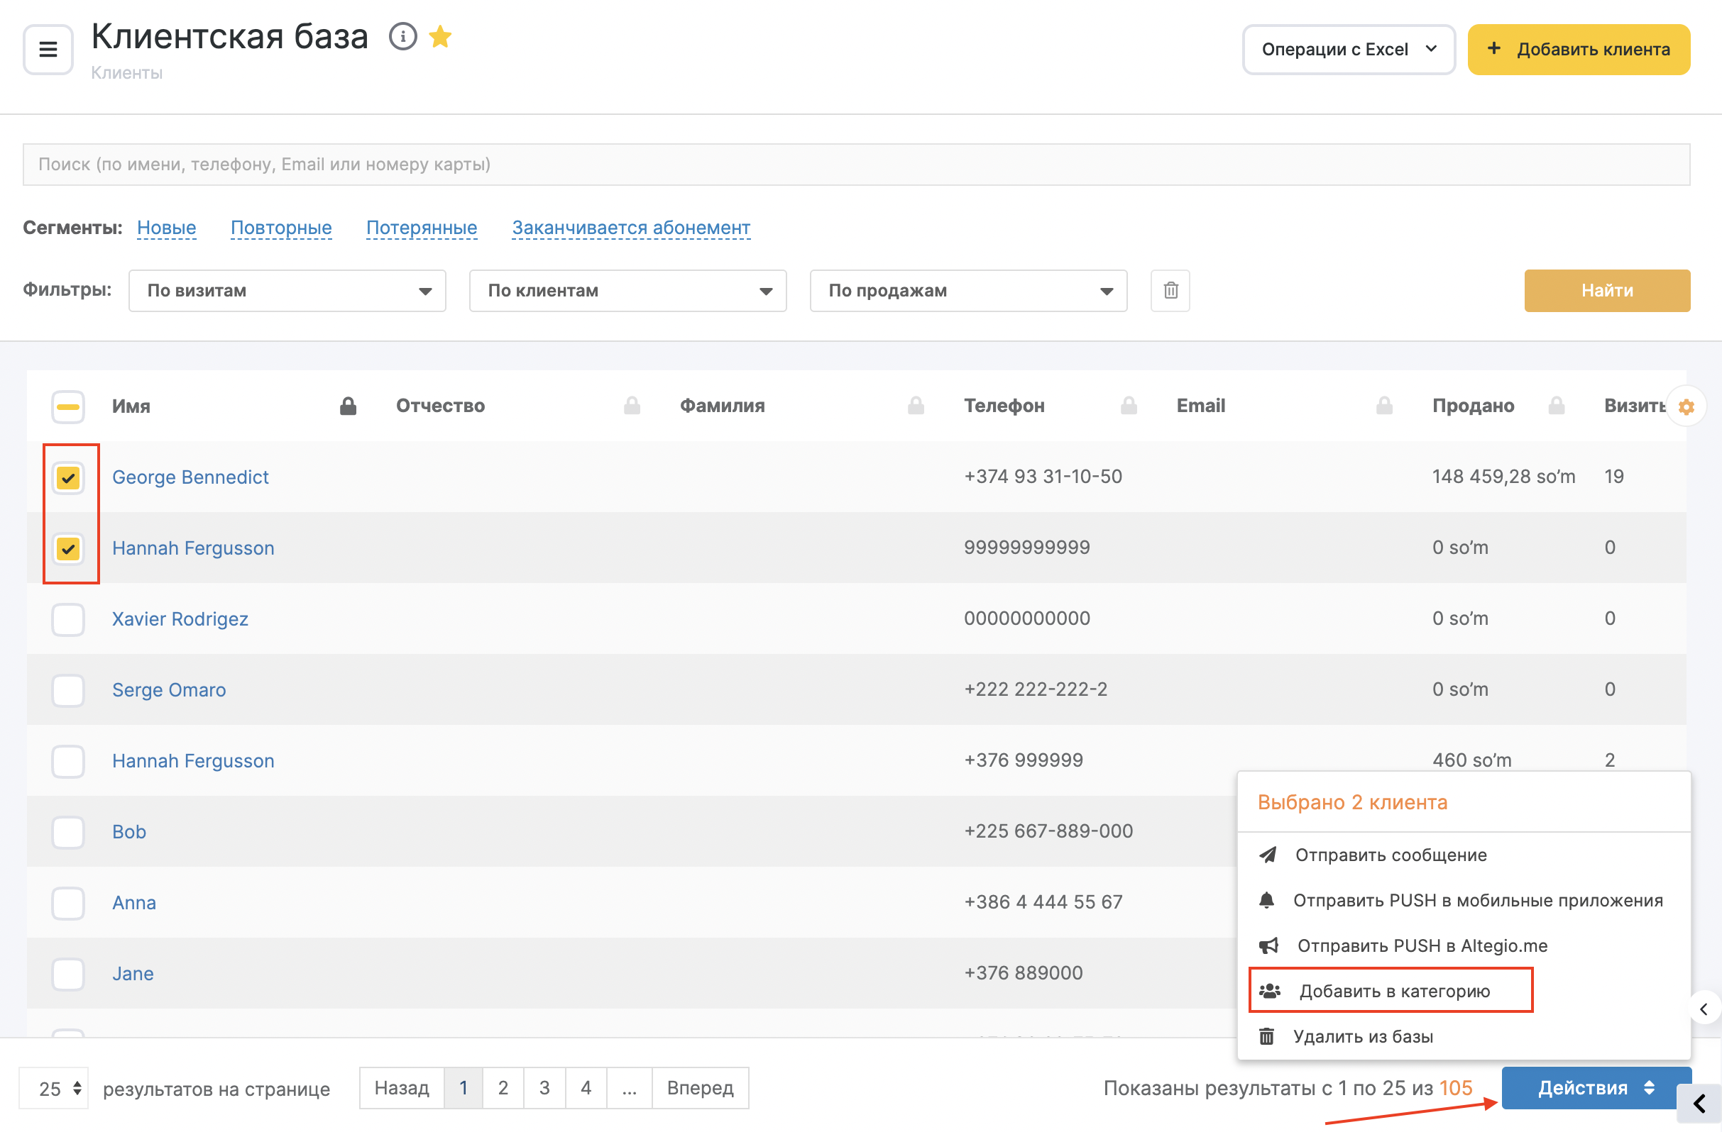Select the Xavier Rodrigez row checkbox

click(x=68, y=619)
